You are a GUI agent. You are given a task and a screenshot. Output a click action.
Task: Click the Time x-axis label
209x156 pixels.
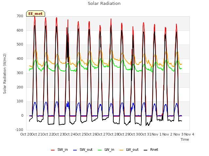(x=185, y=139)
